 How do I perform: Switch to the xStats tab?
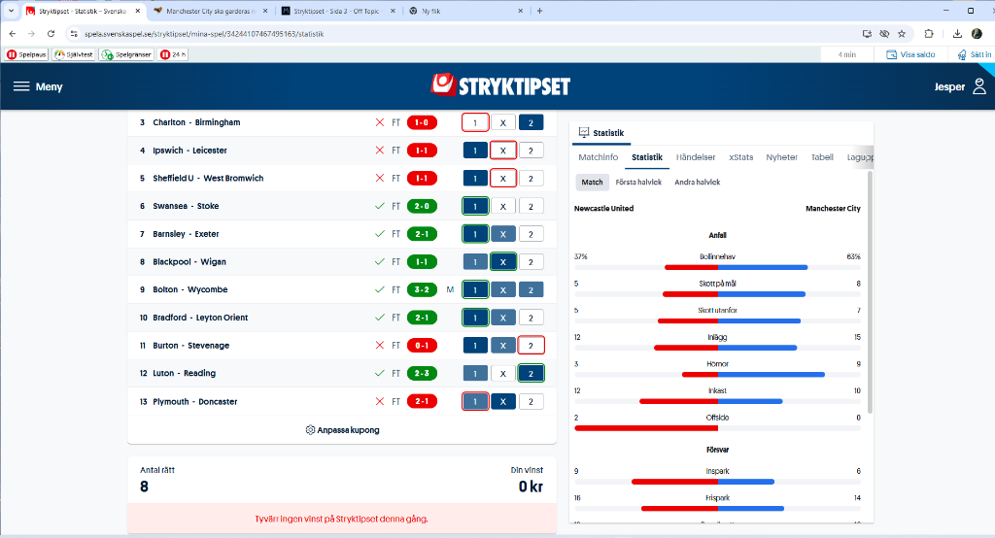click(x=740, y=157)
